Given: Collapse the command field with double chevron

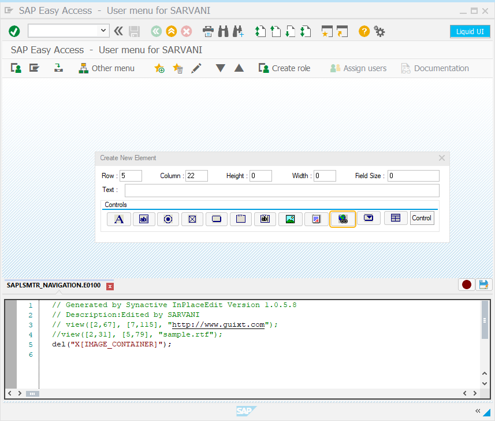Looking at the screenshot, I should tap(118, 31).
